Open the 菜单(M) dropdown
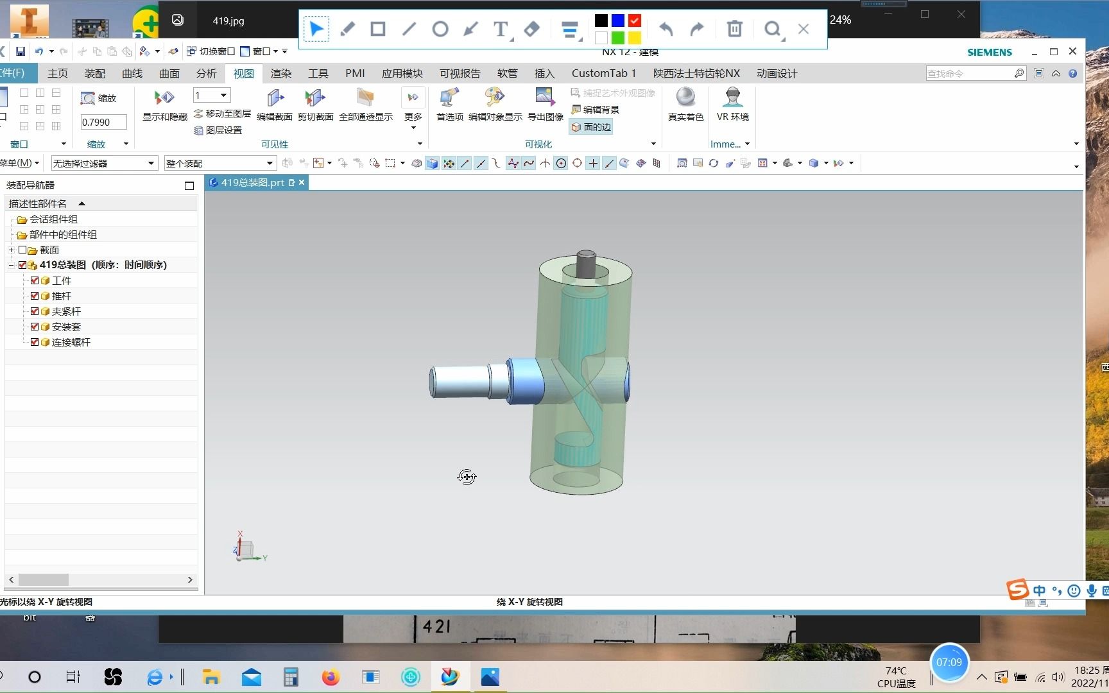The image size is (1109, 693). pos(20,163)
